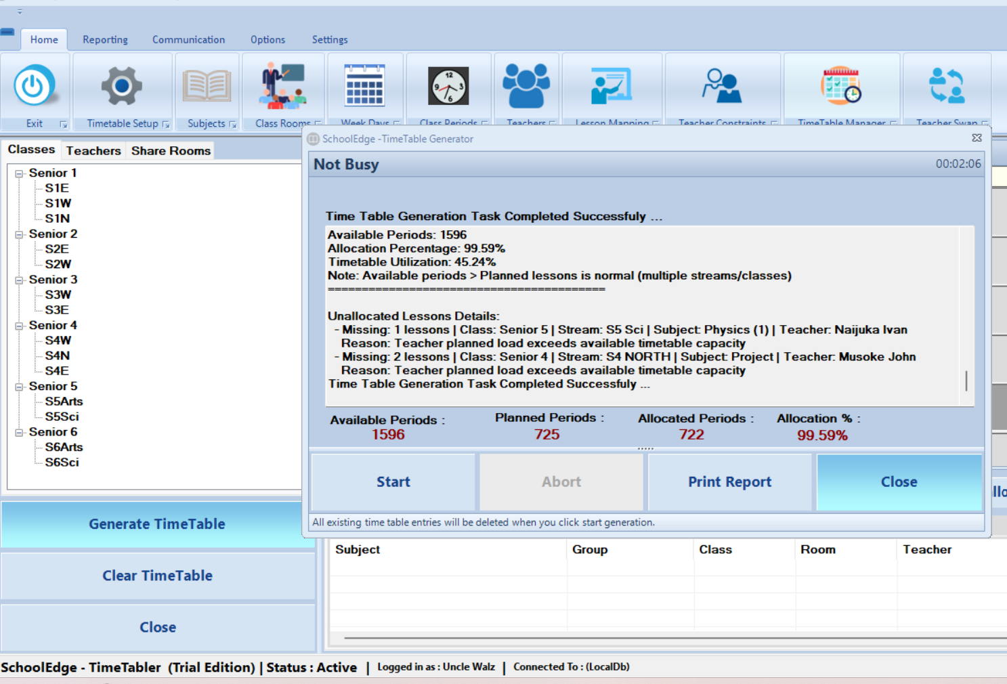Select class S6Sci in tree
The image size is (1007, 684).
[x=62, y=463]
